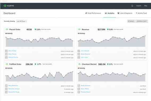Open the Blog link in header
Screen dimensions: 151x101
click(x=146, y=6)
